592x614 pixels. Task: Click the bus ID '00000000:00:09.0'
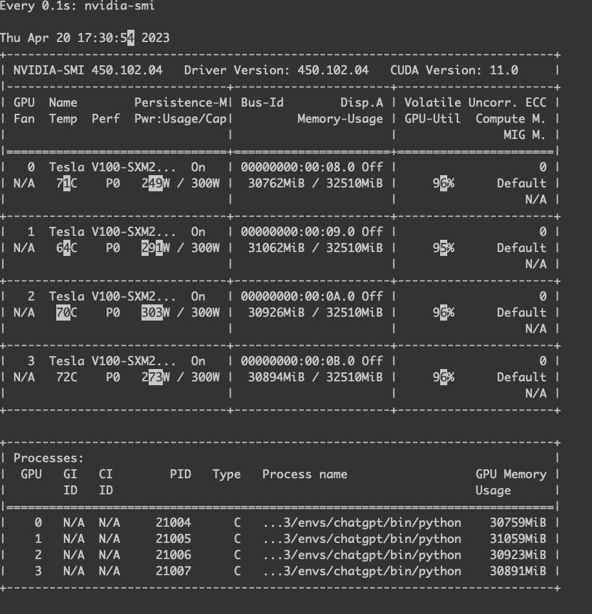(298, 232)
